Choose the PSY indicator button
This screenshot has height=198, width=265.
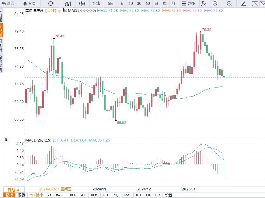point(157,195)
